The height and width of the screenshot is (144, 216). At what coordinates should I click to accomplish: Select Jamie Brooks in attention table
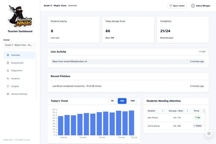(154, 126)
